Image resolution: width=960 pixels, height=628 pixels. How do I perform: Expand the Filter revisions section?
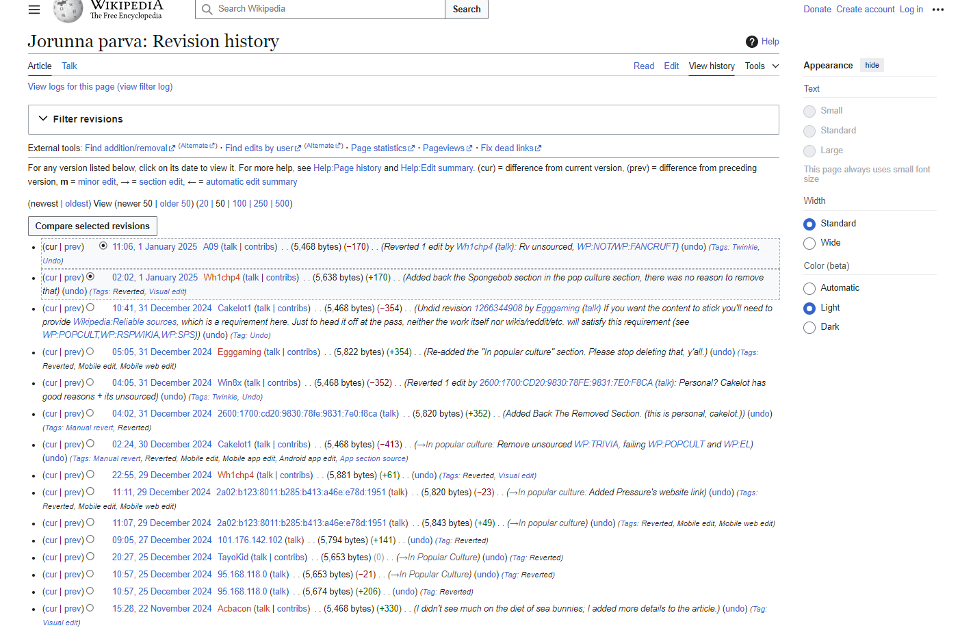(403, 119)
